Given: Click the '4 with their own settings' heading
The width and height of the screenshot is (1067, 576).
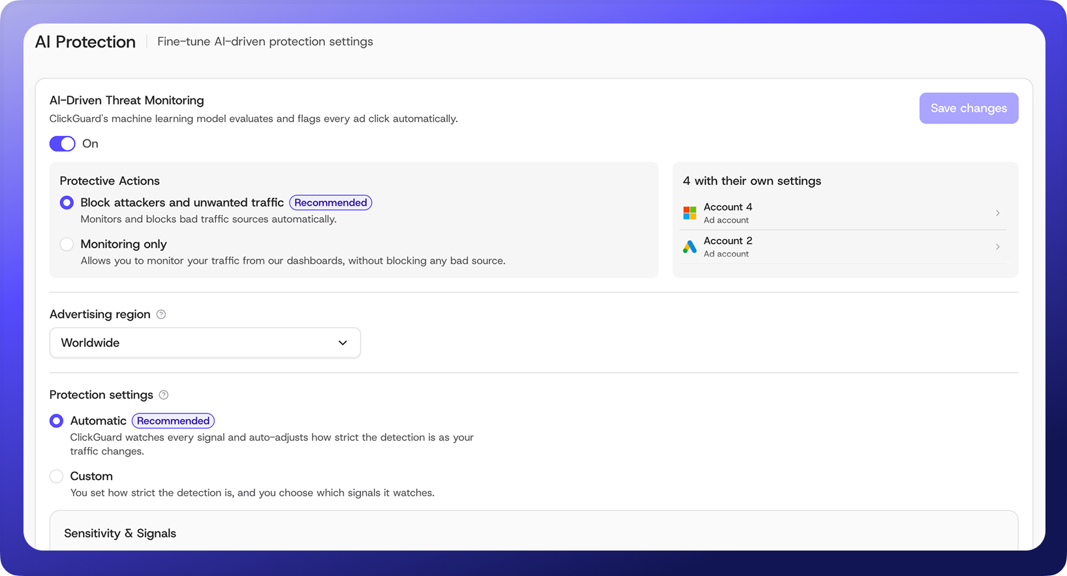Looking at the screenshot, I should (752, 181).
